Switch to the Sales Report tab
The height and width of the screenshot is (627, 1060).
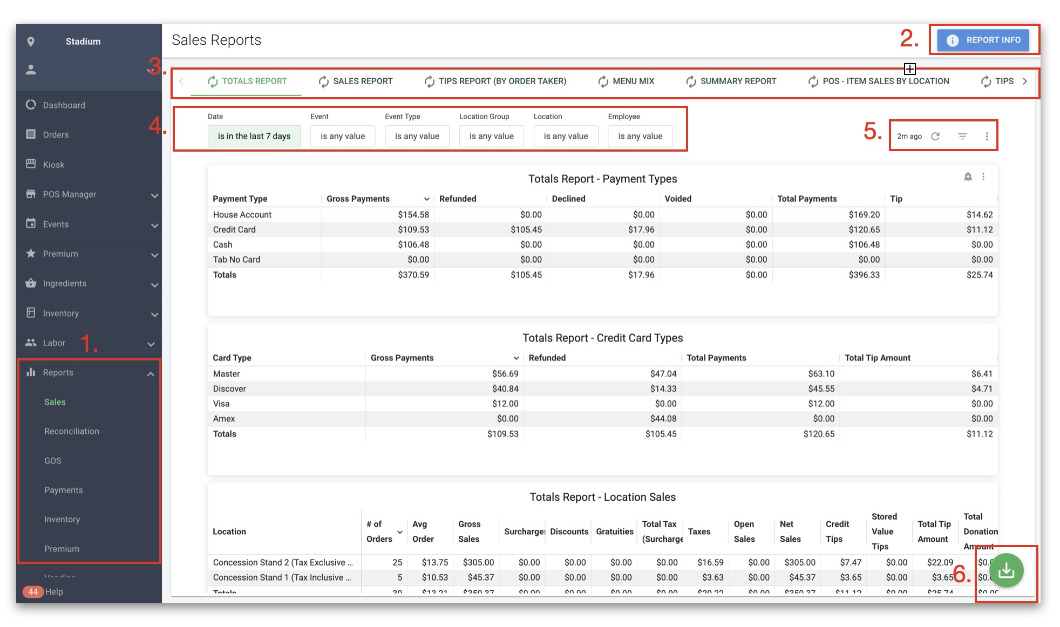tap(356, 81)
